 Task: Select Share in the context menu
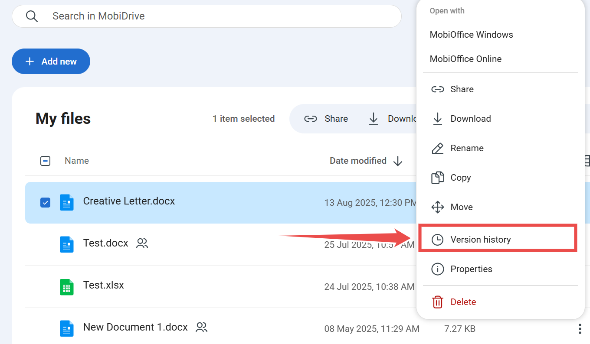click(501, 89)
